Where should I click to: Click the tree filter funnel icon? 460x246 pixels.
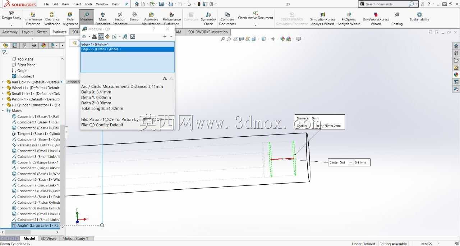[4, 52]
